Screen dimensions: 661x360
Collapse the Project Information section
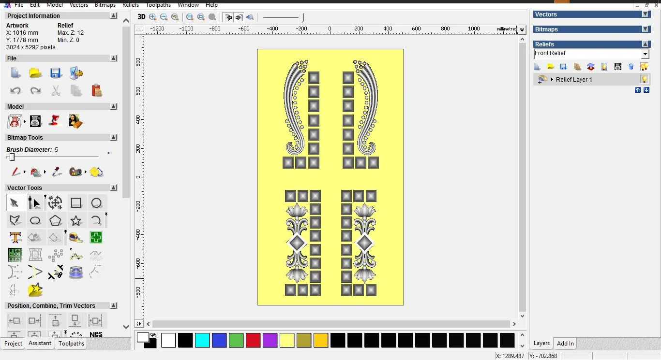(x=114, y=16)
